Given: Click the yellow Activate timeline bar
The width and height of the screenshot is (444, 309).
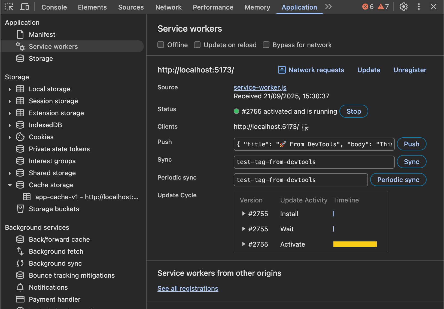Looking at the screenshot, I should tap(355, 244).
